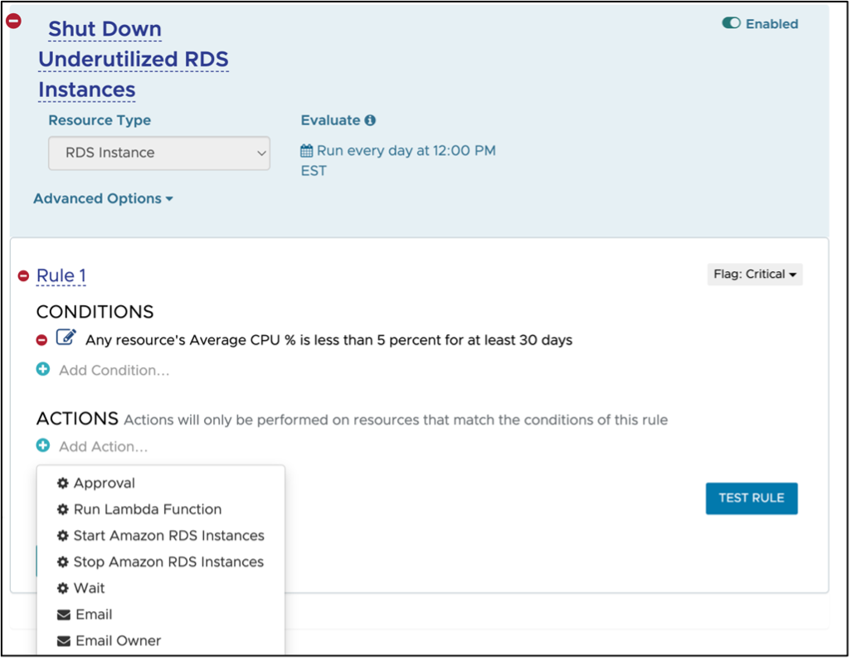The height and width of the screenshot is (661, 851).
Task: Click the Resource Type label
Action: (100, 120)
